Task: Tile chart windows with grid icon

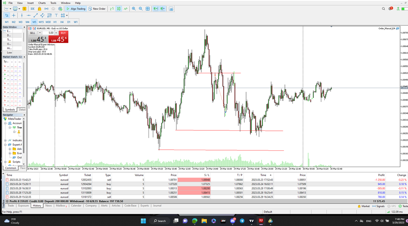Action: coord(148,8)
